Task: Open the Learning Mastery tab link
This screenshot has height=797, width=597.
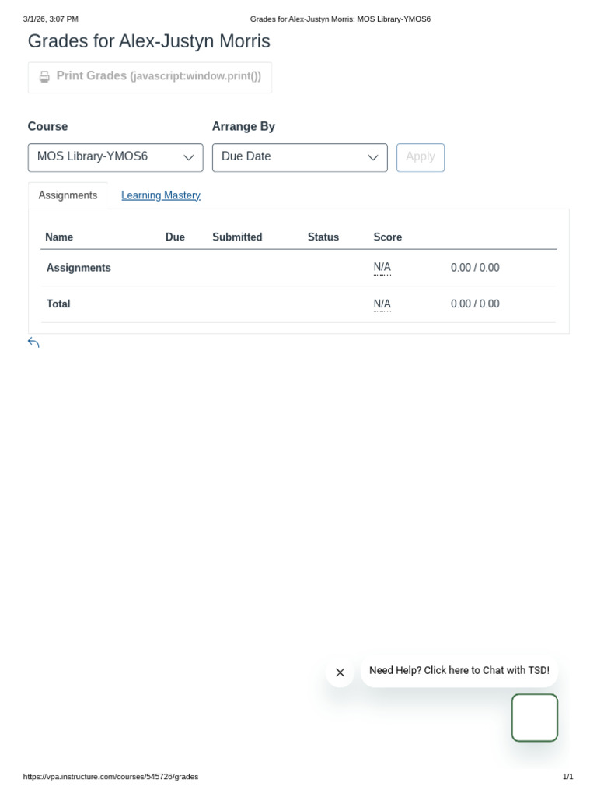Action: point(161,195)
